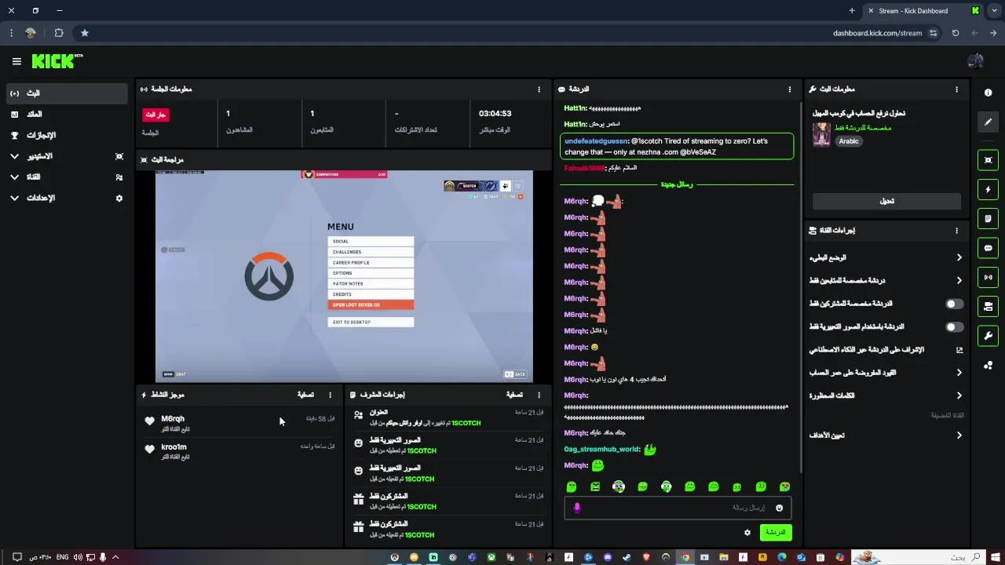Open the channel actions panel three-dot menu
Viewport: 1005px width, 565px height.
956,231
